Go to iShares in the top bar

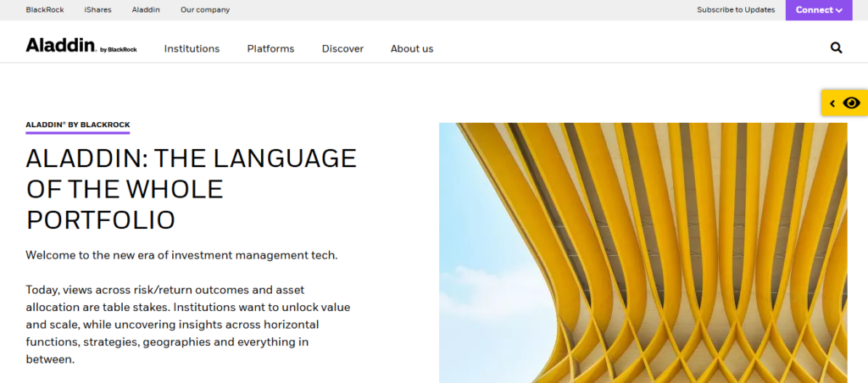[97, 10]
